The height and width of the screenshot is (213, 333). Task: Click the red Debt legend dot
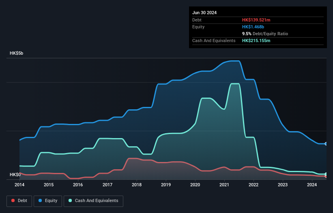pos(13,200)
